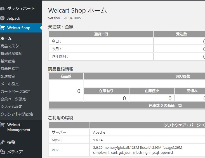Go to ホーム submenu item
The image size is (205, 158).
[6, 38]
